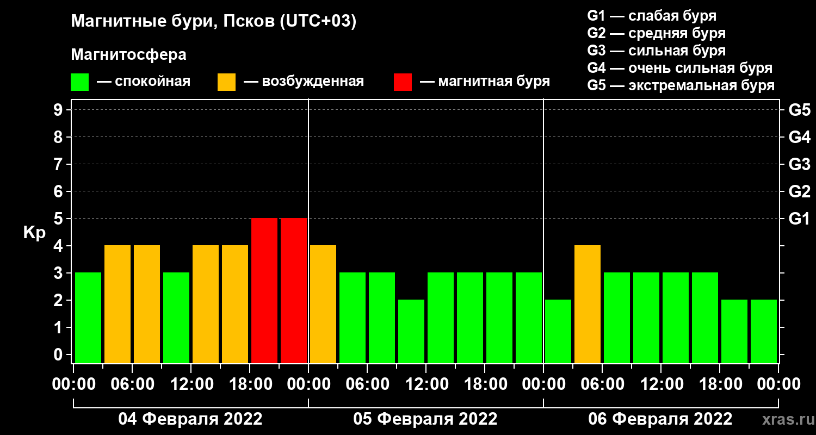Viewport: 816px width, 435px height.
Task: Click the orange 12:00–15:00 bar on 04 Февраля
Action: pos(206,304)
